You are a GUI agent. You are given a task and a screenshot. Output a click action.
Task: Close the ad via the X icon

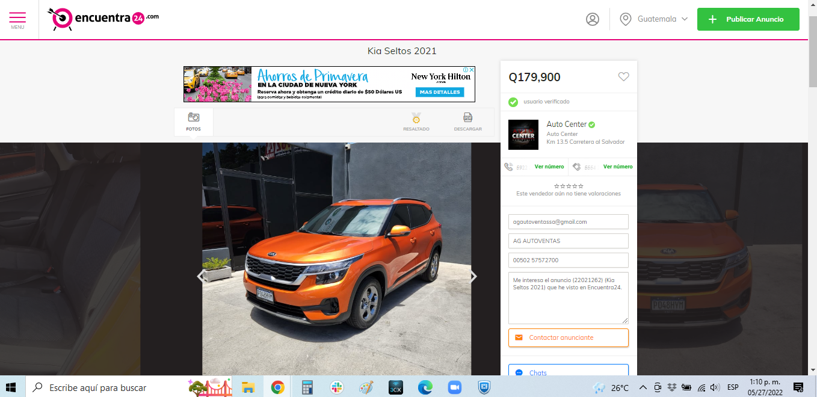coord(472,70)
